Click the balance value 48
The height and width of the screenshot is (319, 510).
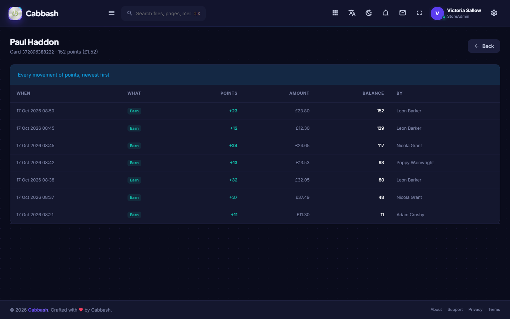coord(381,197)
